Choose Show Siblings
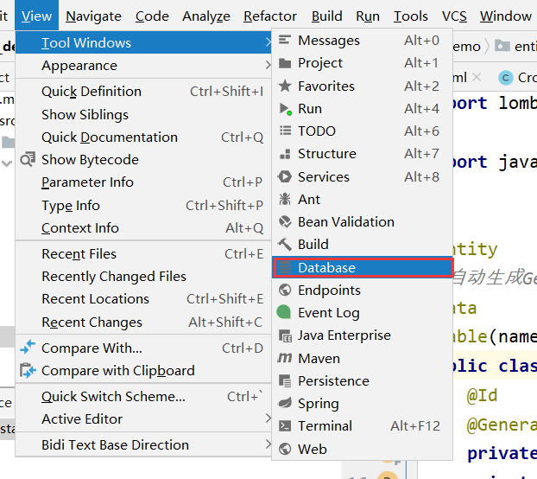 (x=143, y=114)
